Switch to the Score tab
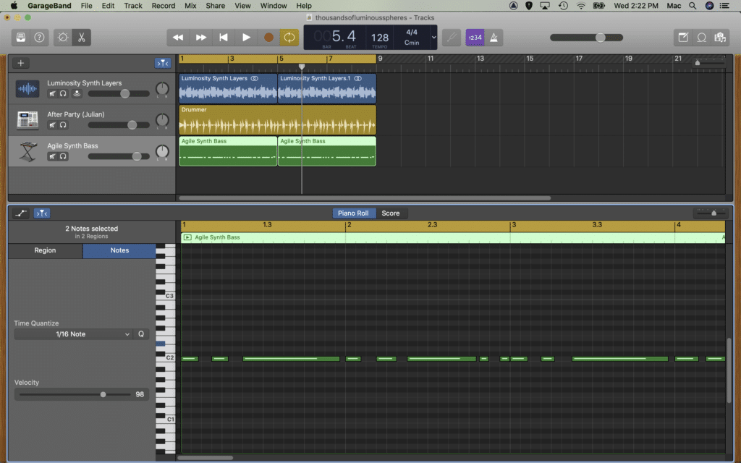Viewport: 741px width, 463px height. point(391,213)
